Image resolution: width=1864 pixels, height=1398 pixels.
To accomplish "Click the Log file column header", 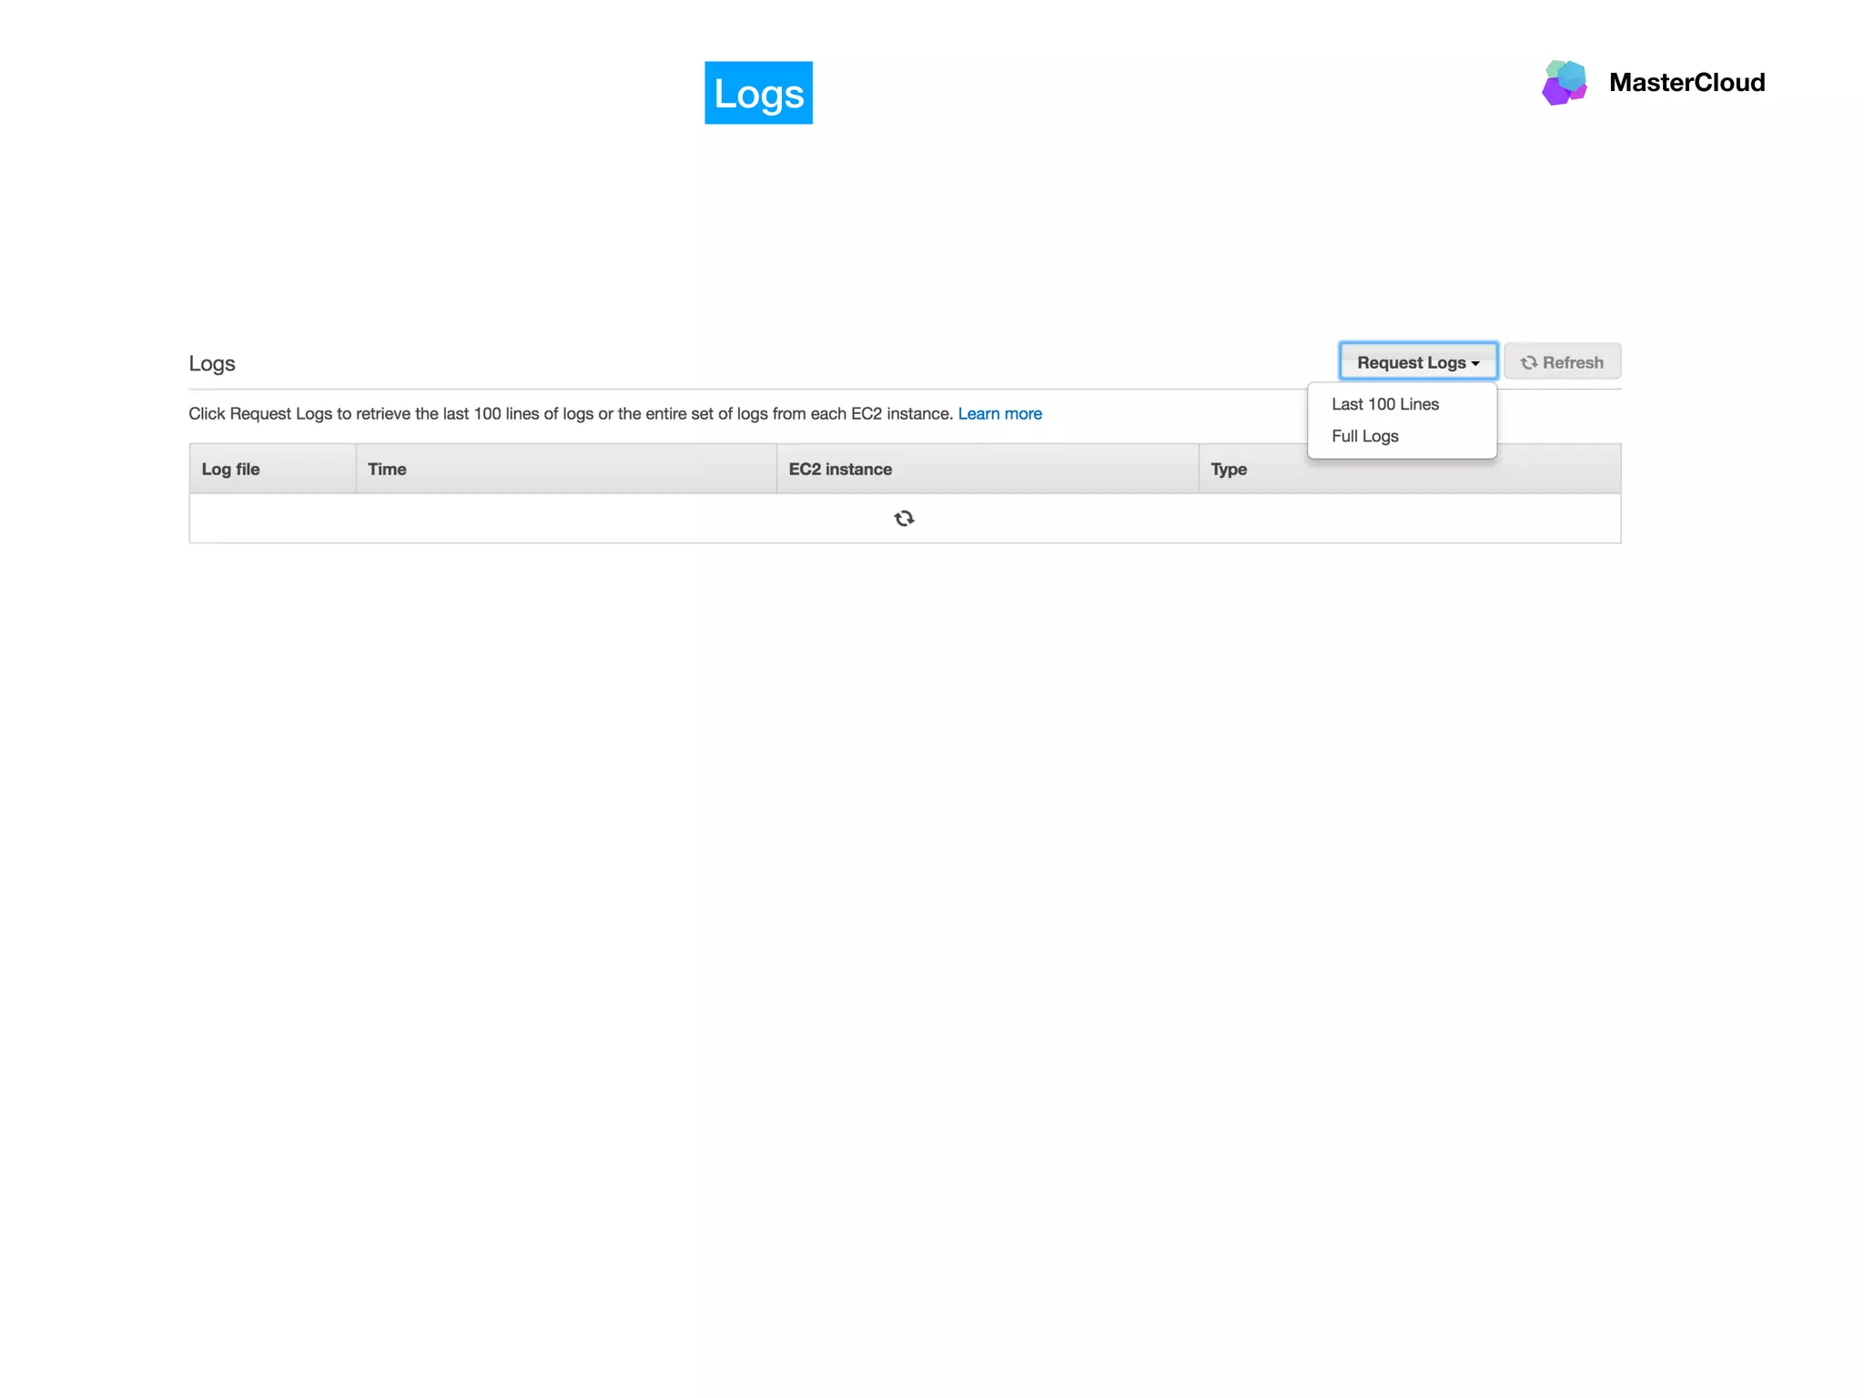I will point(272,469).
